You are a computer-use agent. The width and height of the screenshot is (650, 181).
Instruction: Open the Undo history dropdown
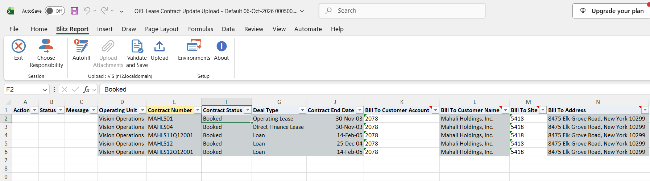coord(95,11)
